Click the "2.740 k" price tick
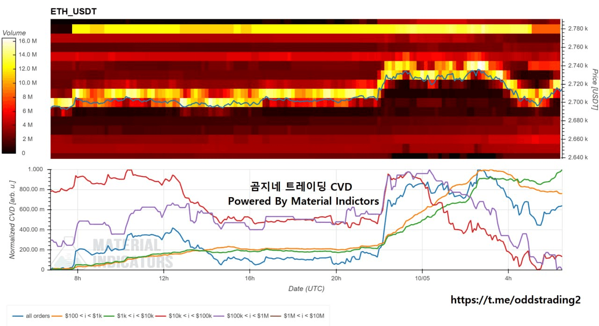This screenshot has height=326, width=599. click(x=577, y=65)
